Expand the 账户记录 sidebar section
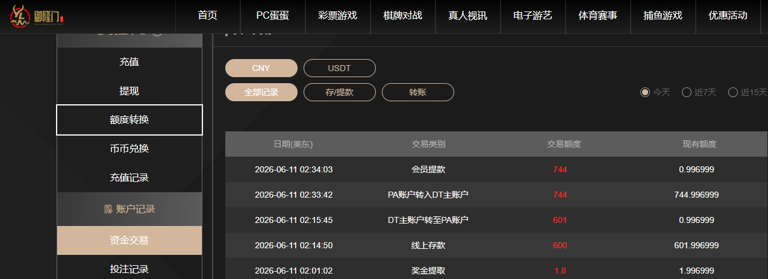Viewport: 768px width, 279px height. (130, 209)
